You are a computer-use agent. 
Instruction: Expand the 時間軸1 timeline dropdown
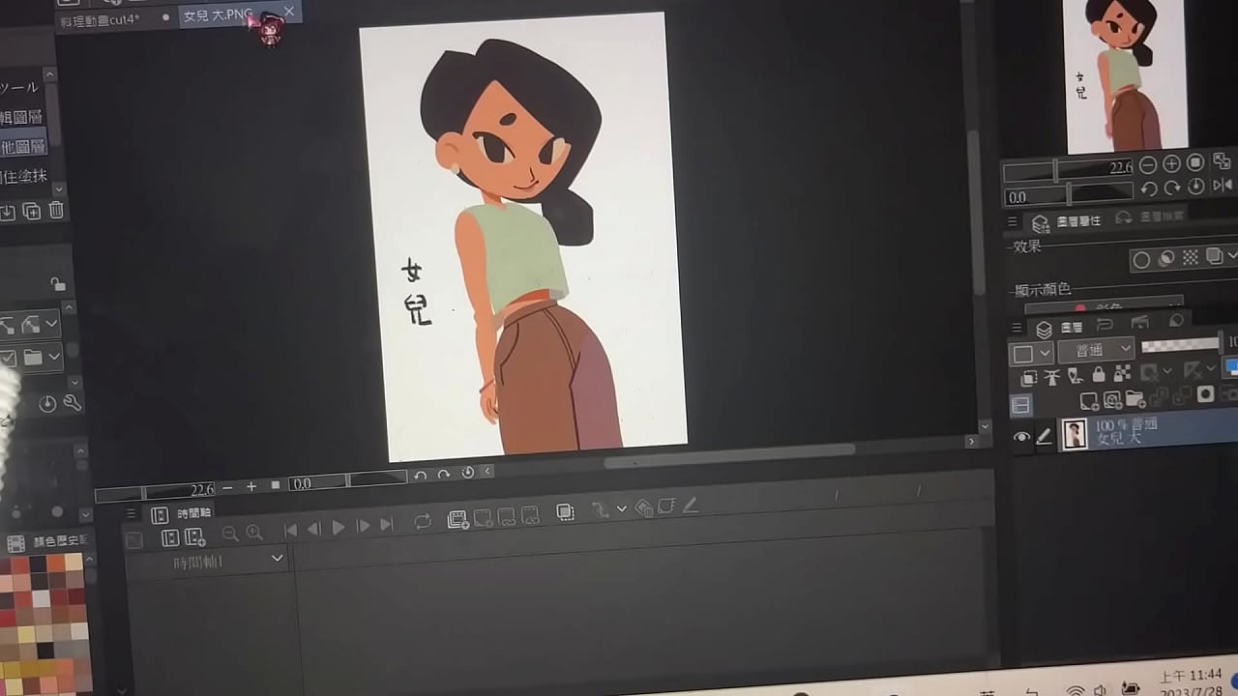point(278,559)
